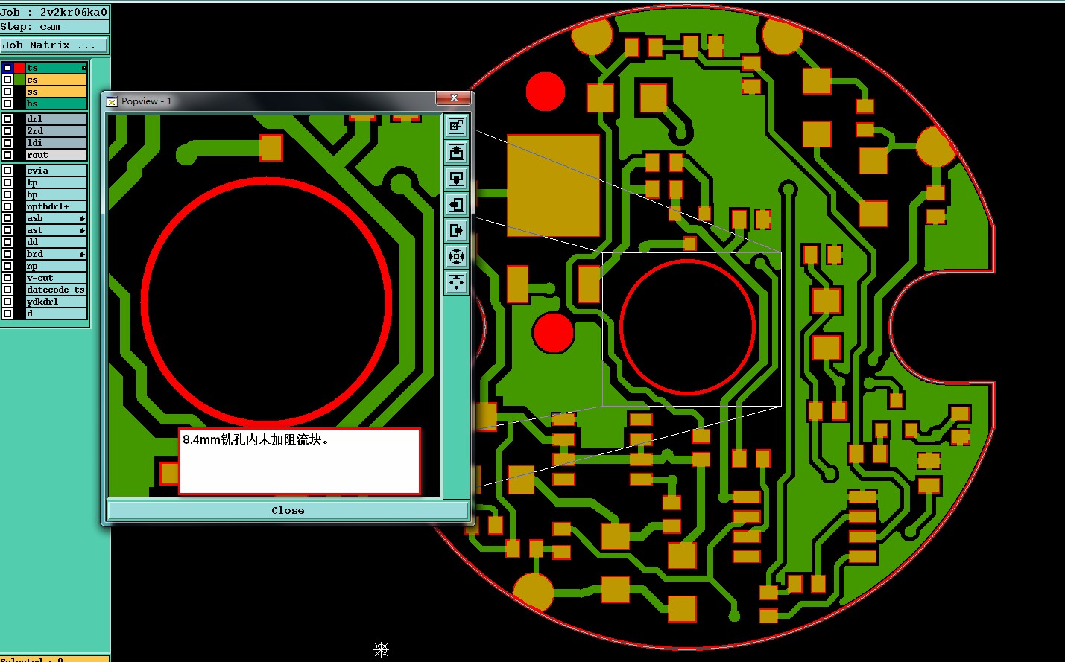Enable the v-cut layer checkbox
Screen dimensions: 1065x662
(7, 278)
